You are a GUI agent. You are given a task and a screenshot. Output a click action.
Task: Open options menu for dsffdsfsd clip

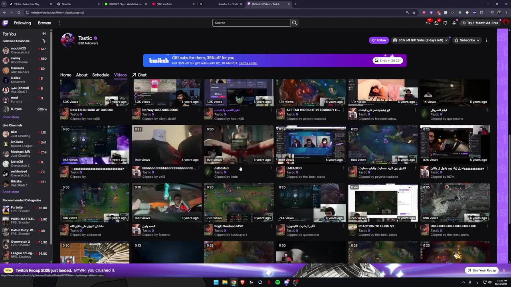pos(271,168)
